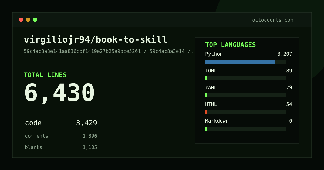Select the 79 YAML line count
This screenshot has width=324, height=170.
coord(289,87)
